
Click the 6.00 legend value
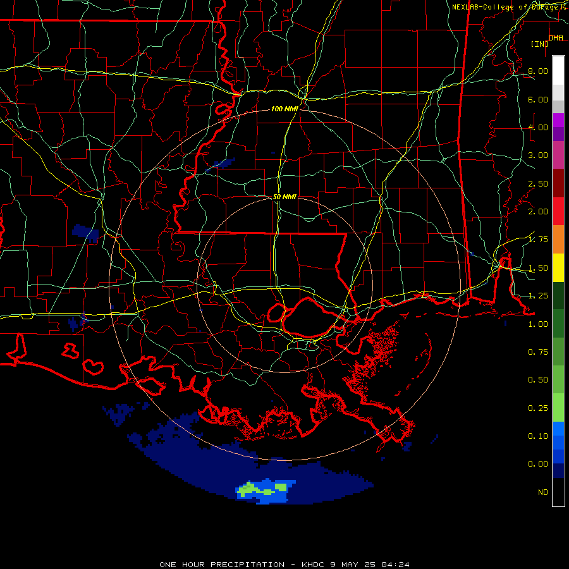click(538, 99)
